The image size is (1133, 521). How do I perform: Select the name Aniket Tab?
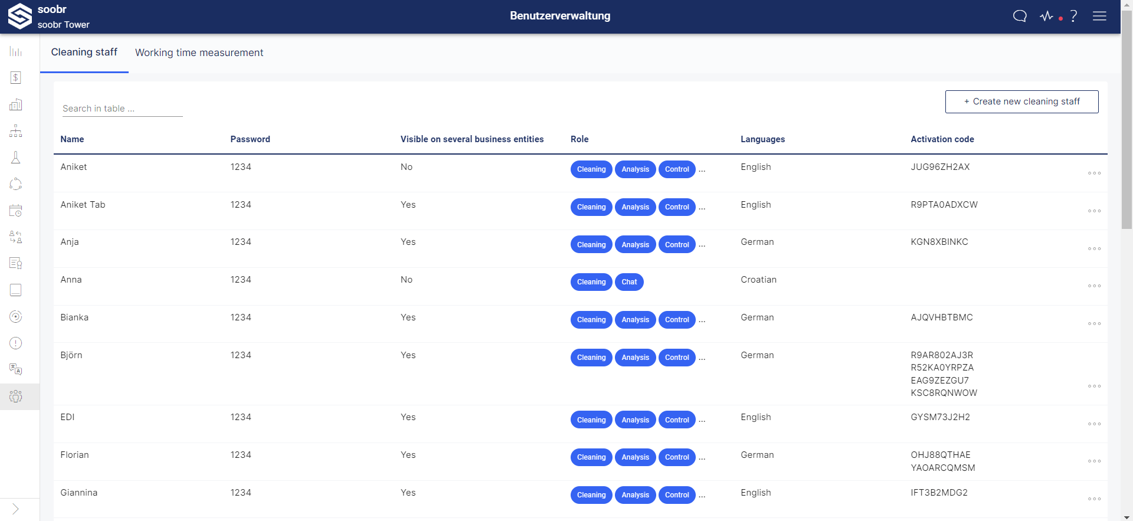(83, 205)
